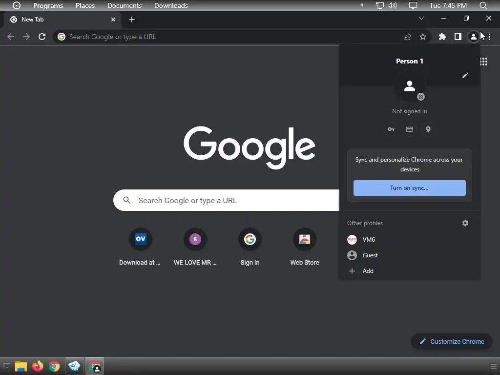
Task: Click the top panel search magnifier
Action: pos(483,5)
